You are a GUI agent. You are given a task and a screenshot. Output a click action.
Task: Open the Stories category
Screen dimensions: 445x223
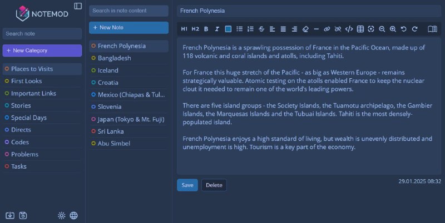coord(21,105)
